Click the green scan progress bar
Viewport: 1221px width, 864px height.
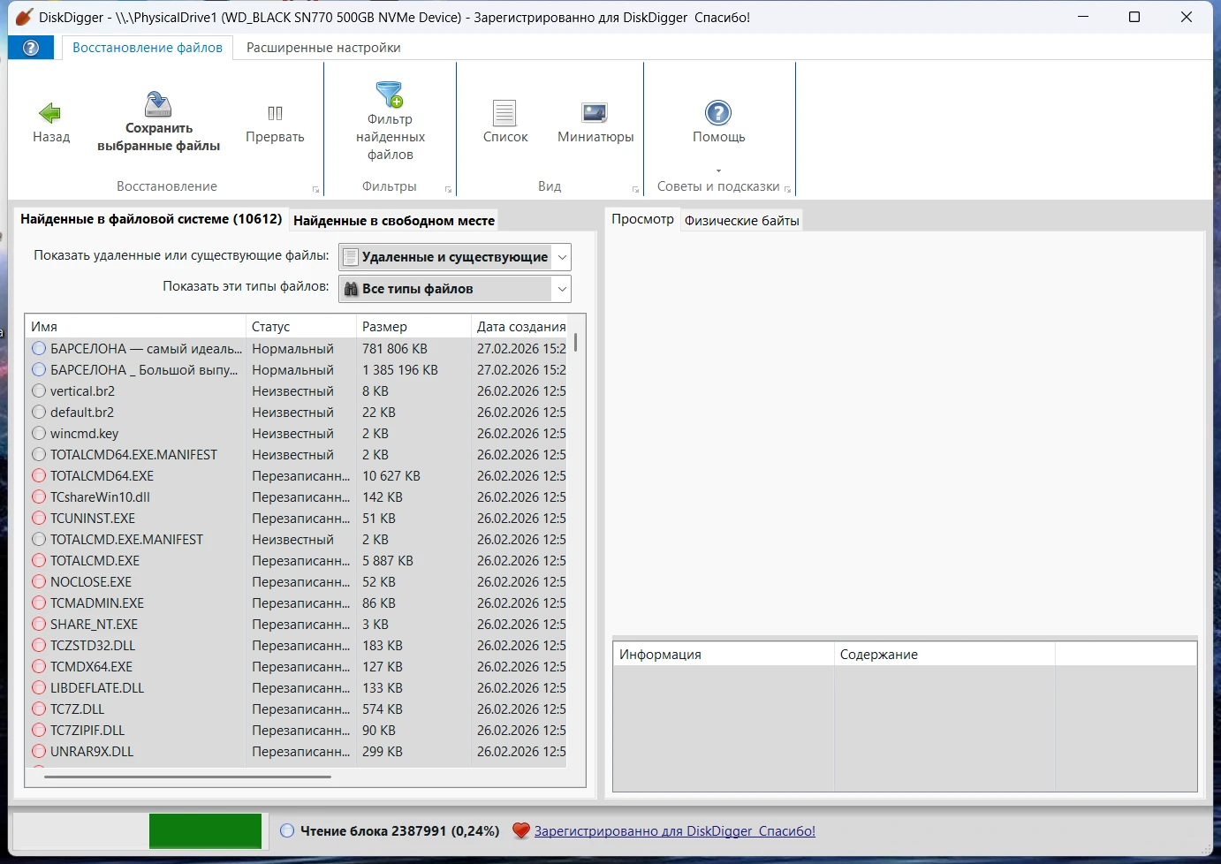(205, 831)
